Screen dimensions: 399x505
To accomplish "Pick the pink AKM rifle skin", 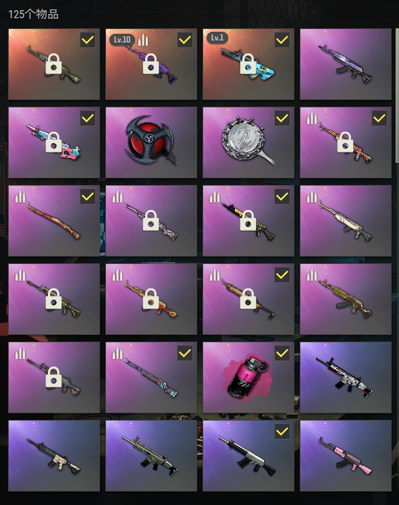I will pyautogui.click(x=346, y=456).
